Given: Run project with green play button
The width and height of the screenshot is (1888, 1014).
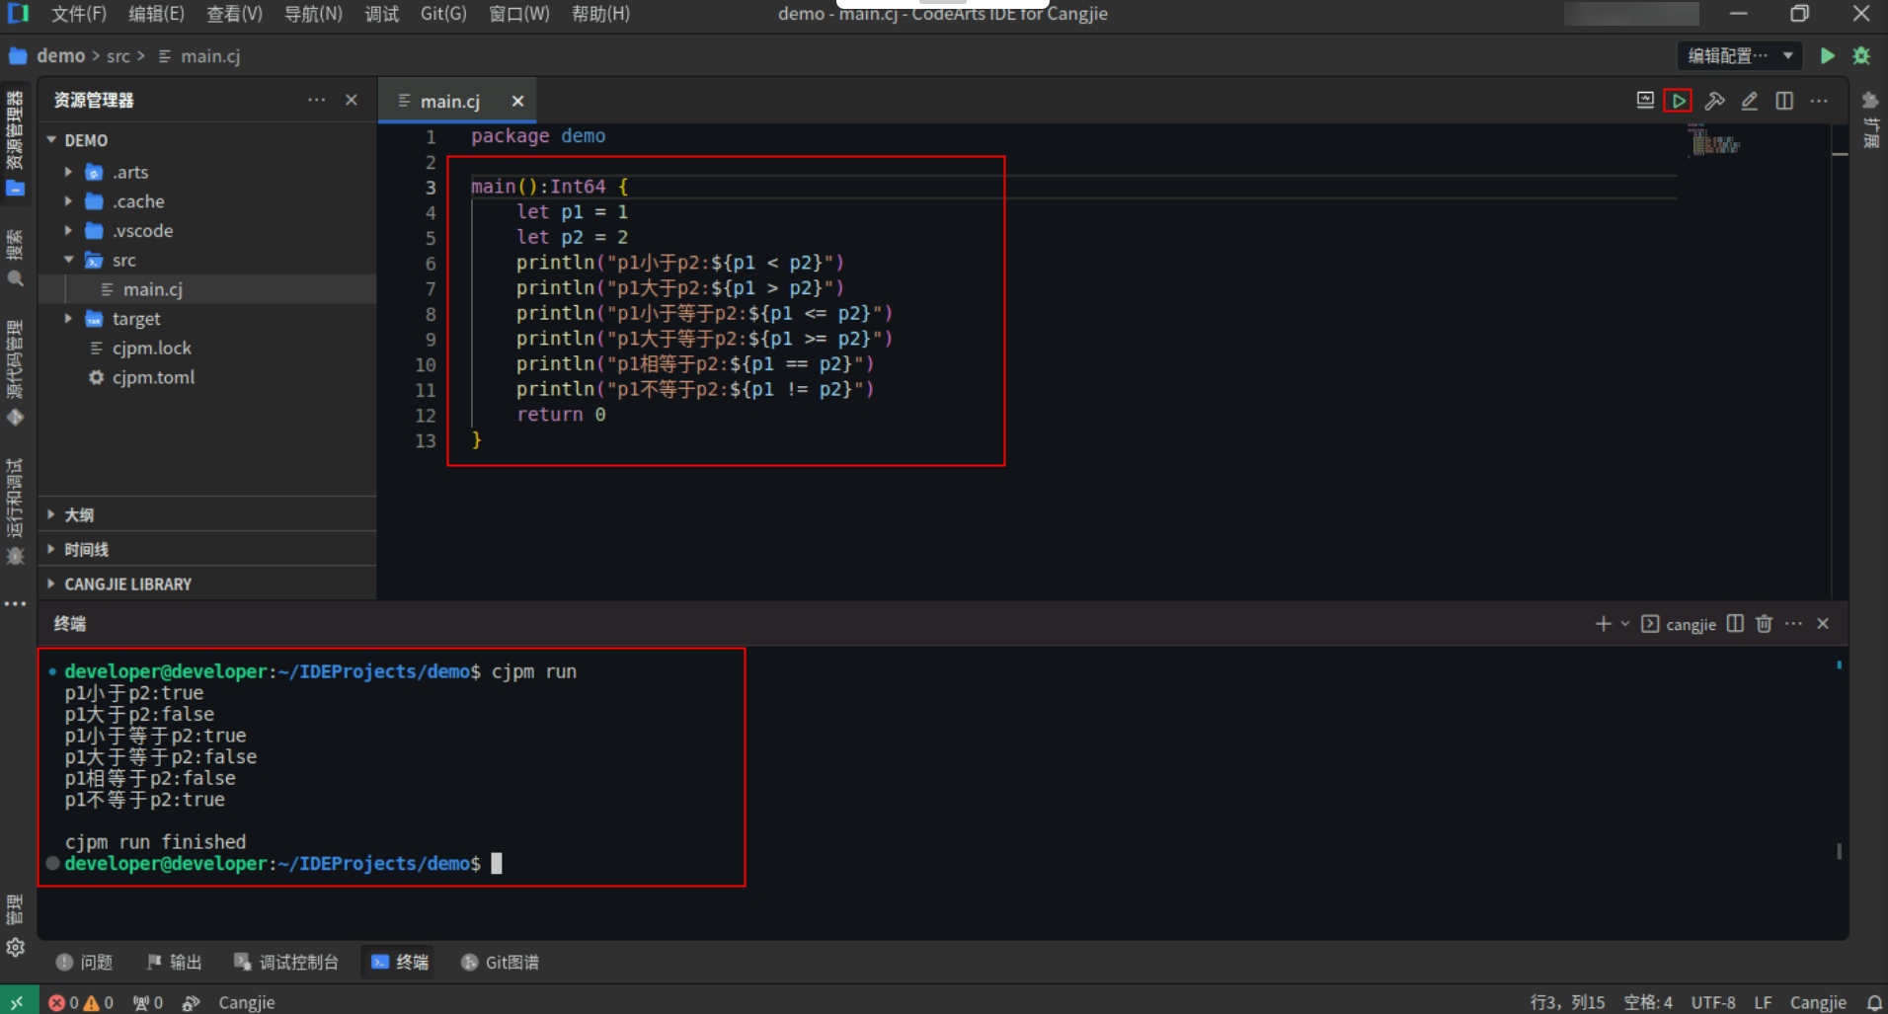Looking at the screenshot, I should (x=1828, y=56).
